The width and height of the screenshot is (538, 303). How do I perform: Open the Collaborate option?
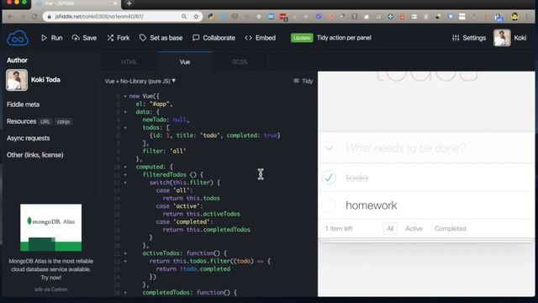tap(214, 38)
